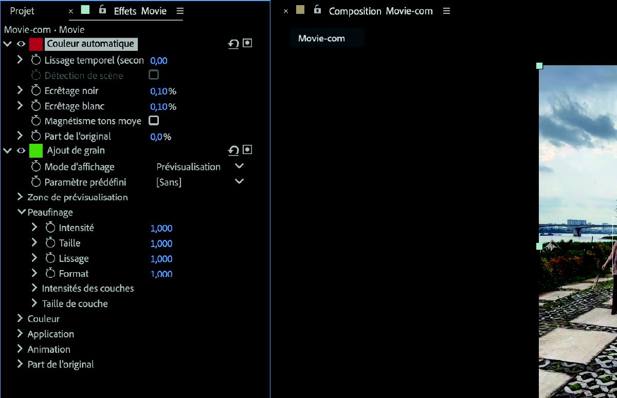617x398 pixels.
Task: Expand the Animation group
Action: point(20,349)
